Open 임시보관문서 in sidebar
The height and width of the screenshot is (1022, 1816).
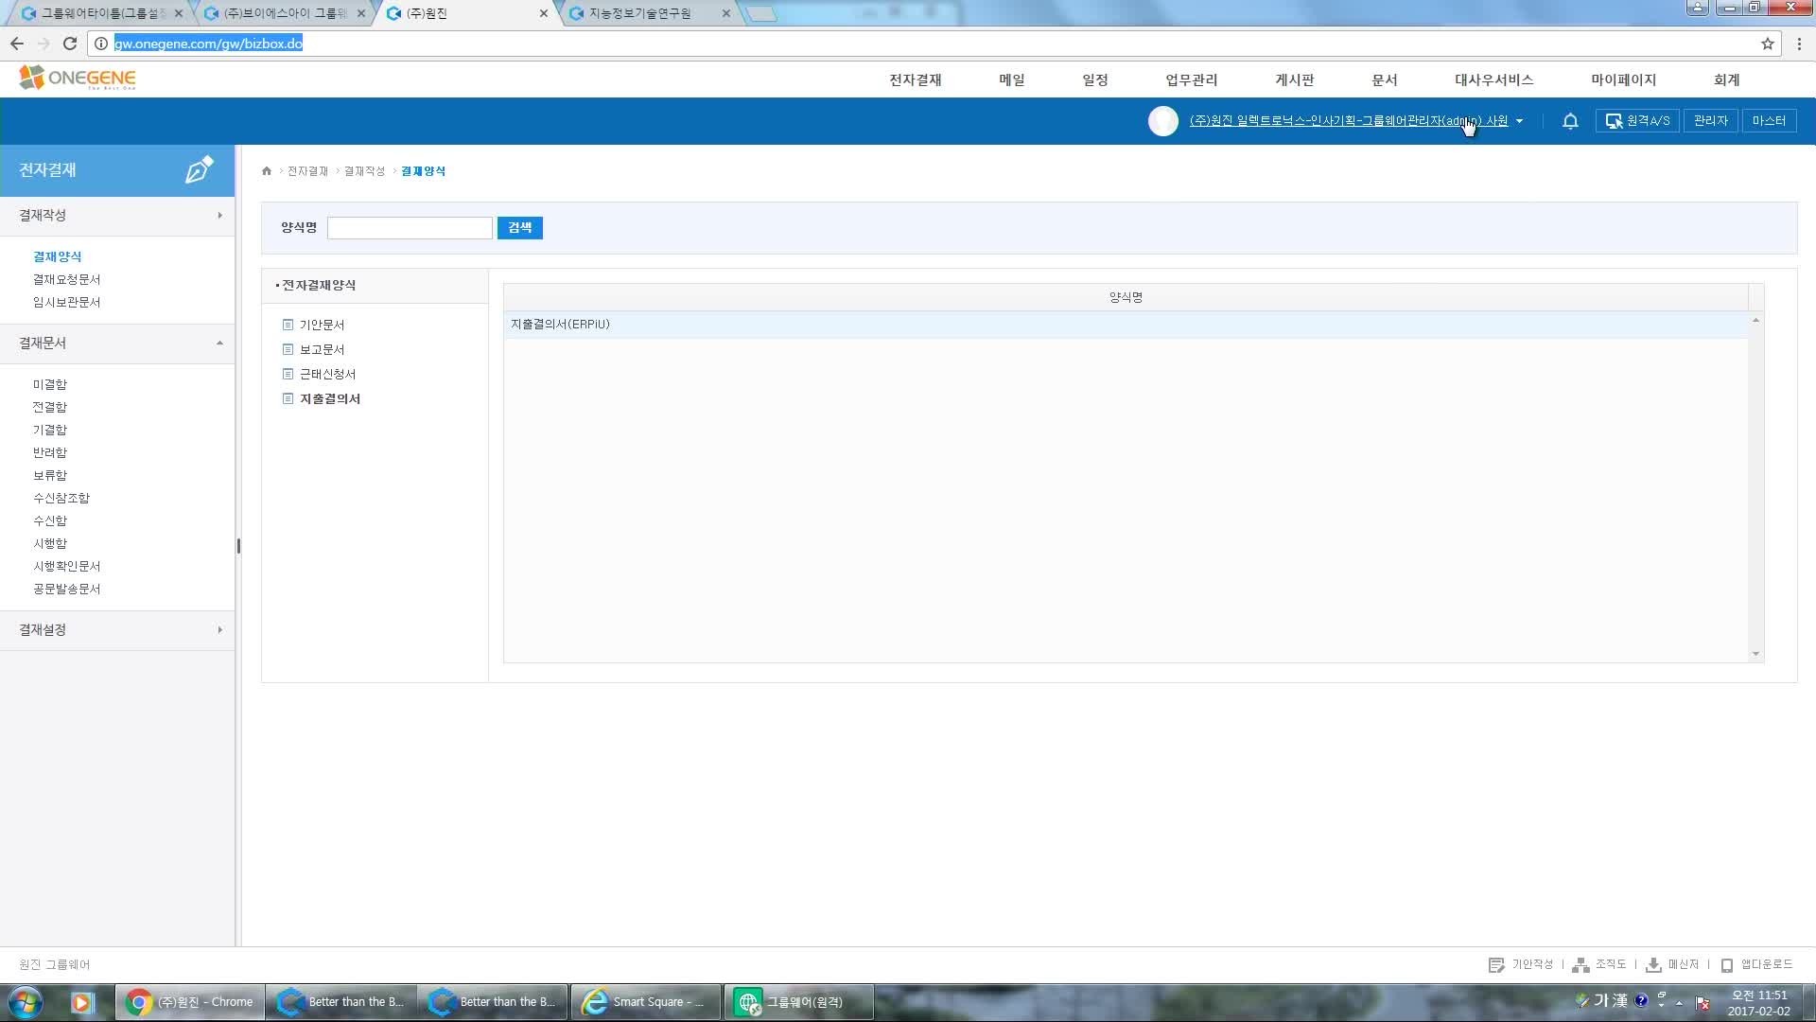[66, 302]
